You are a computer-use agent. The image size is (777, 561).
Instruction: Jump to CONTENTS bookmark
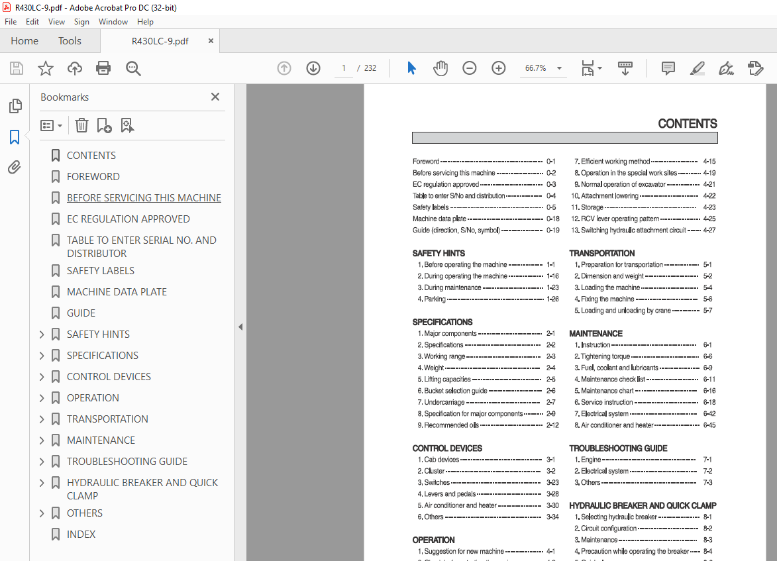click(91, 156)
